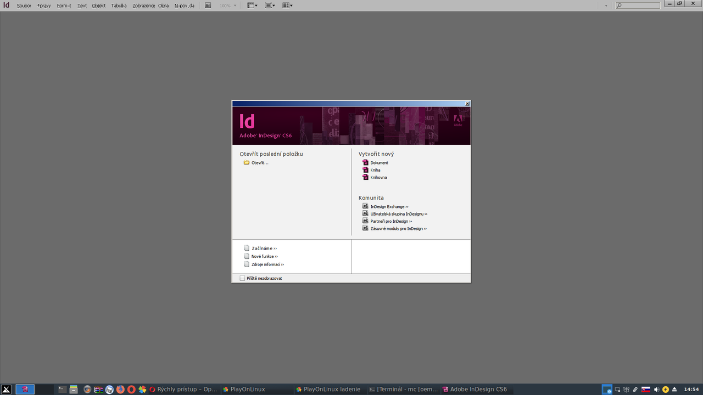703x395 pixels.
Task: Open Uživatelská skupina InDesignu link
Action: point(399,214)
